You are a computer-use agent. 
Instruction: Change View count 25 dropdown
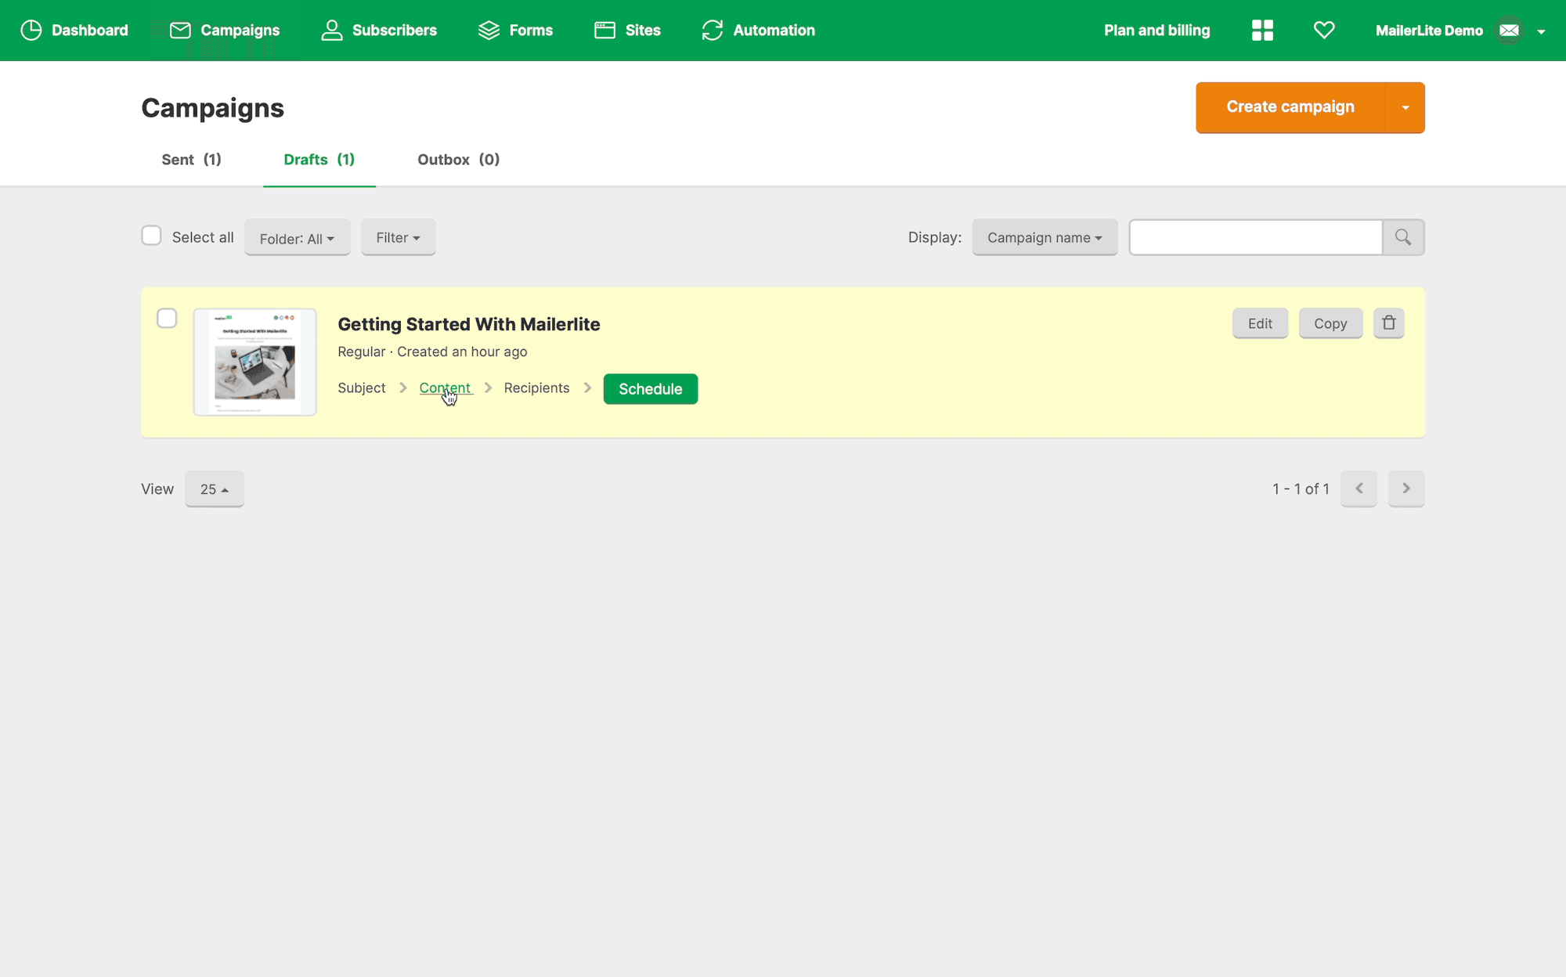point(214,489)
